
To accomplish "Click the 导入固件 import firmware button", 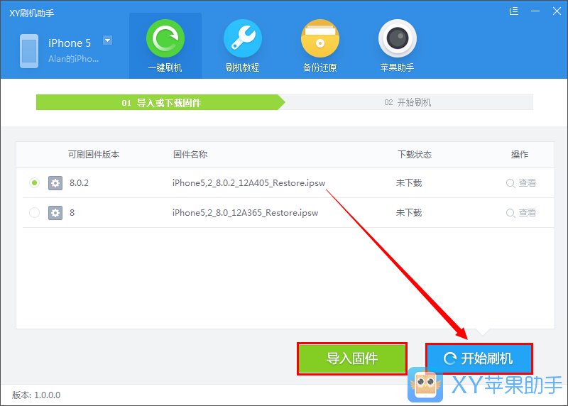I will 352,358.
